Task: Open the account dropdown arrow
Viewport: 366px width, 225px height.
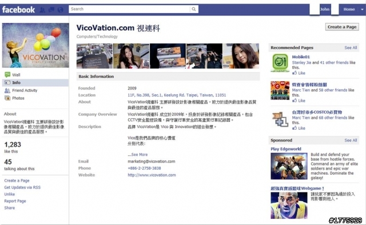Action: (x=362, y=10)
